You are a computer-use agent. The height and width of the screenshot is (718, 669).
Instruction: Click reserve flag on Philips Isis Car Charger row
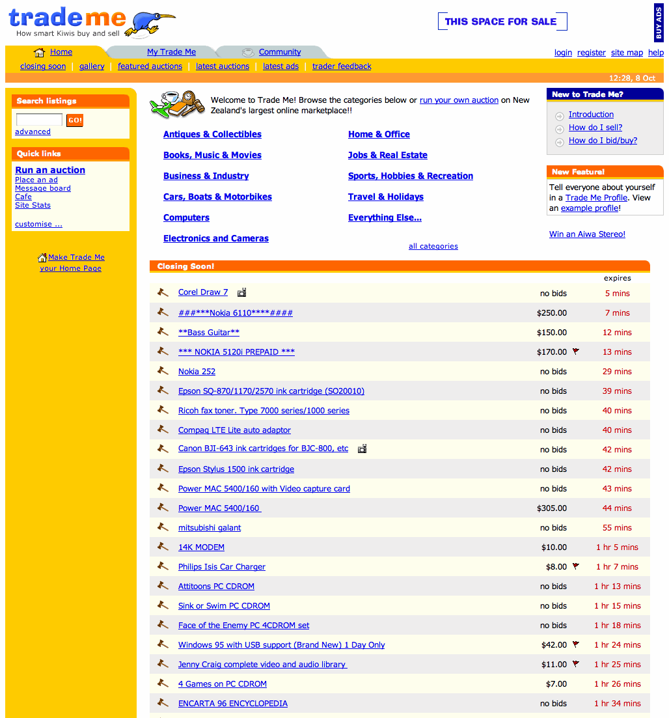[x=576, y=566]
